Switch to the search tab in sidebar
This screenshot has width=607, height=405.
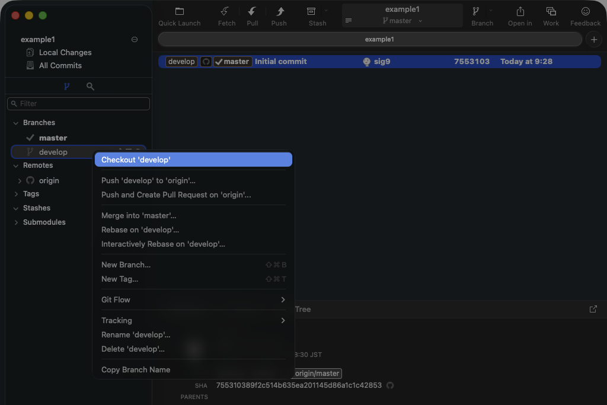pyautogui.click(x=90, y=87)
